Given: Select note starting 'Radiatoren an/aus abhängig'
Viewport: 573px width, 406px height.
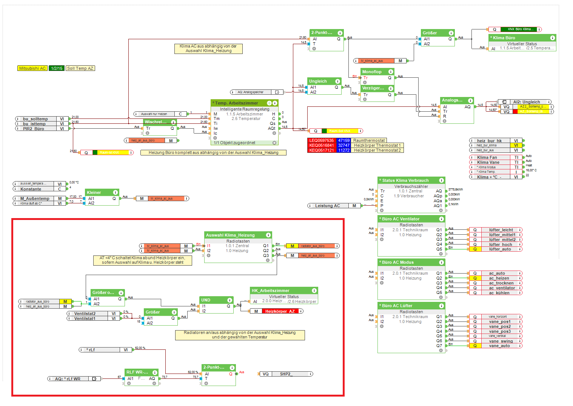Looking at the screenshot, I should [x=240, y=335].
